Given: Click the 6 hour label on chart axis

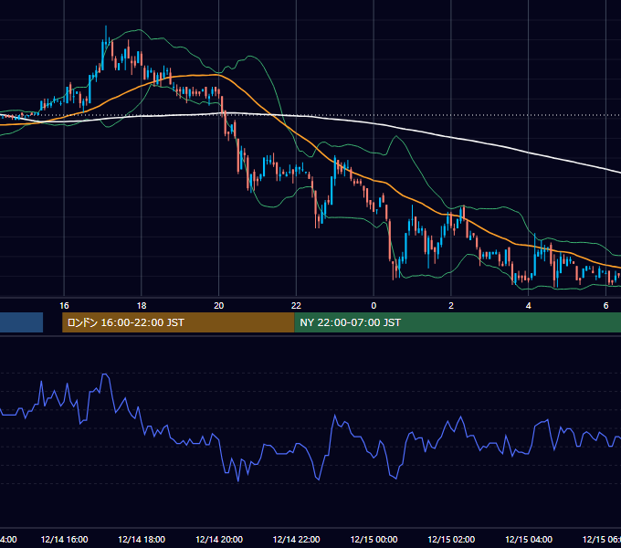Looking at the screenshot, I should pos(605,306).
